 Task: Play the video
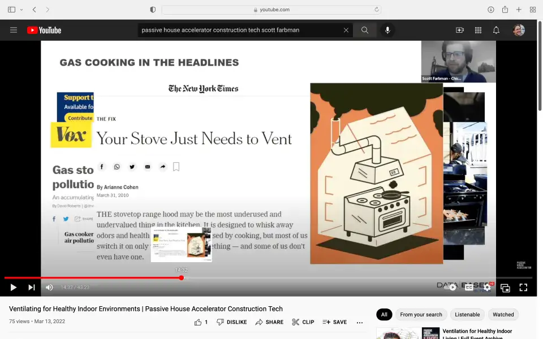tap(13, 288)
